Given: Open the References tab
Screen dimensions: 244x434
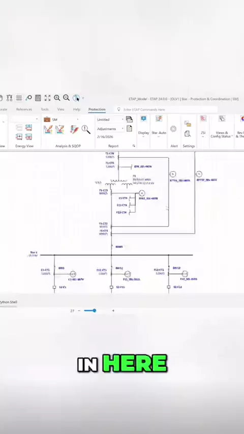Looking at the screenshot, I should pos(24,109).
